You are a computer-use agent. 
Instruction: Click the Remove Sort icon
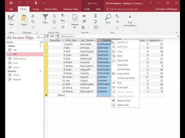pos(54,27)
